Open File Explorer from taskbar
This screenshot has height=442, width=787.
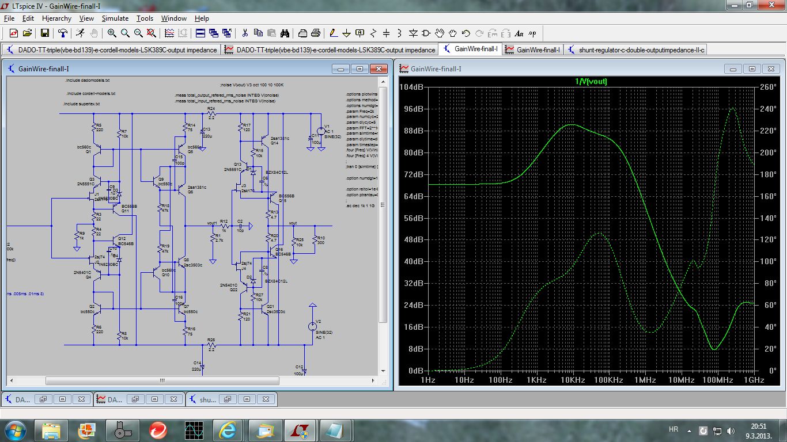coord(51,430)
